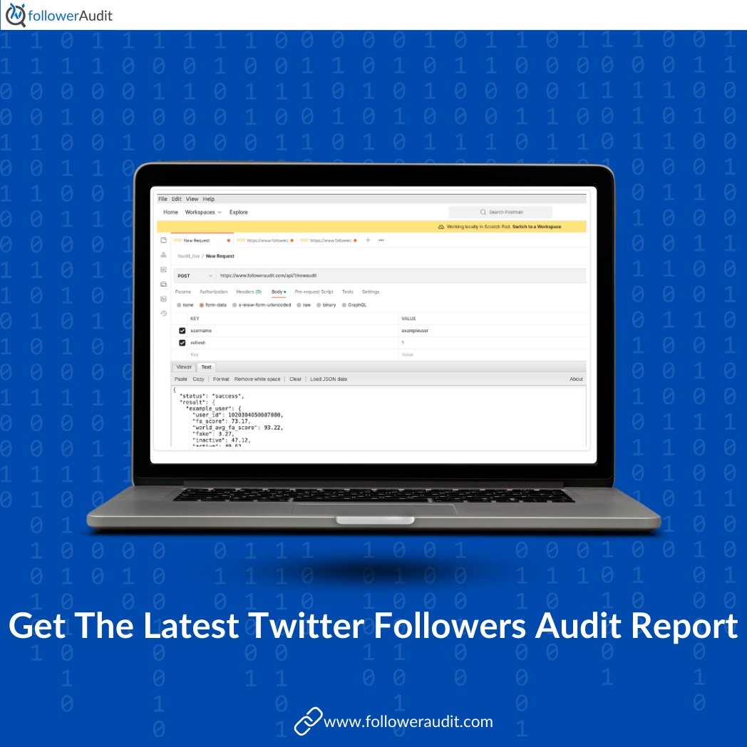Select the Body tab
The width and height of the screenshot is (747, 747).
point(279,292)
